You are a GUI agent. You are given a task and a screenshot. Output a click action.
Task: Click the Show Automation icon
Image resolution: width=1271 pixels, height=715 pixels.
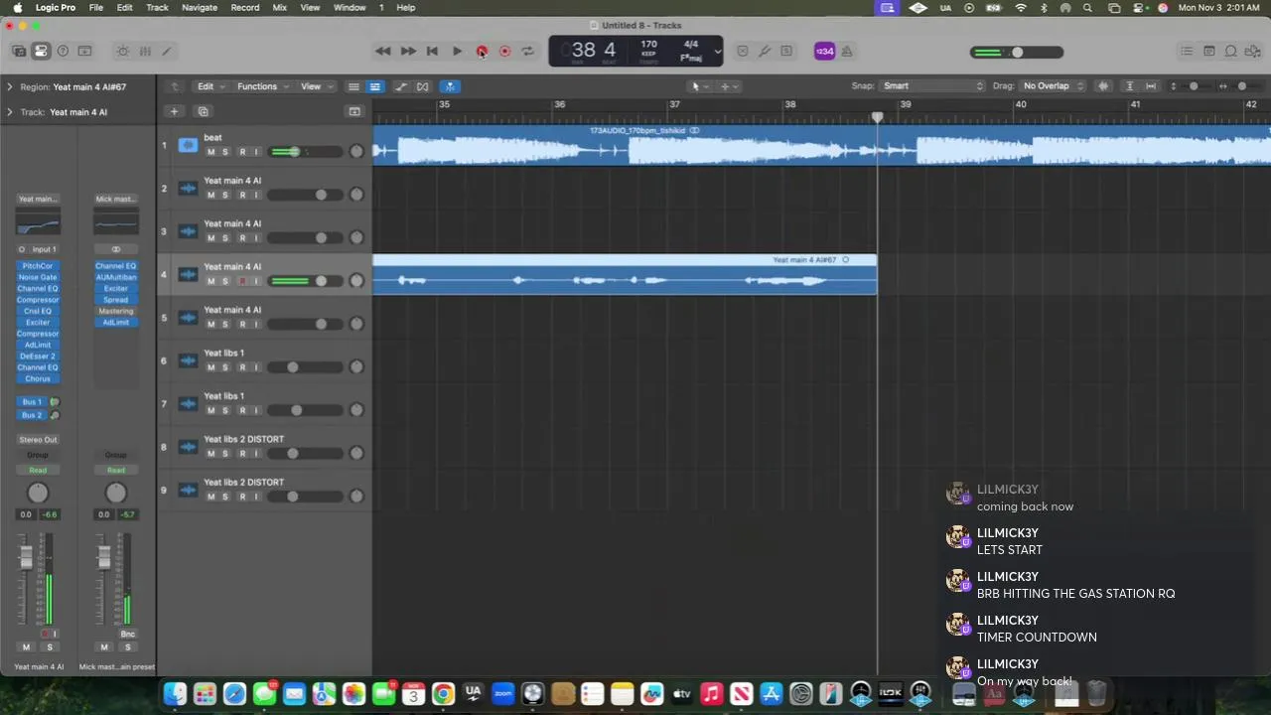(401, 86)
